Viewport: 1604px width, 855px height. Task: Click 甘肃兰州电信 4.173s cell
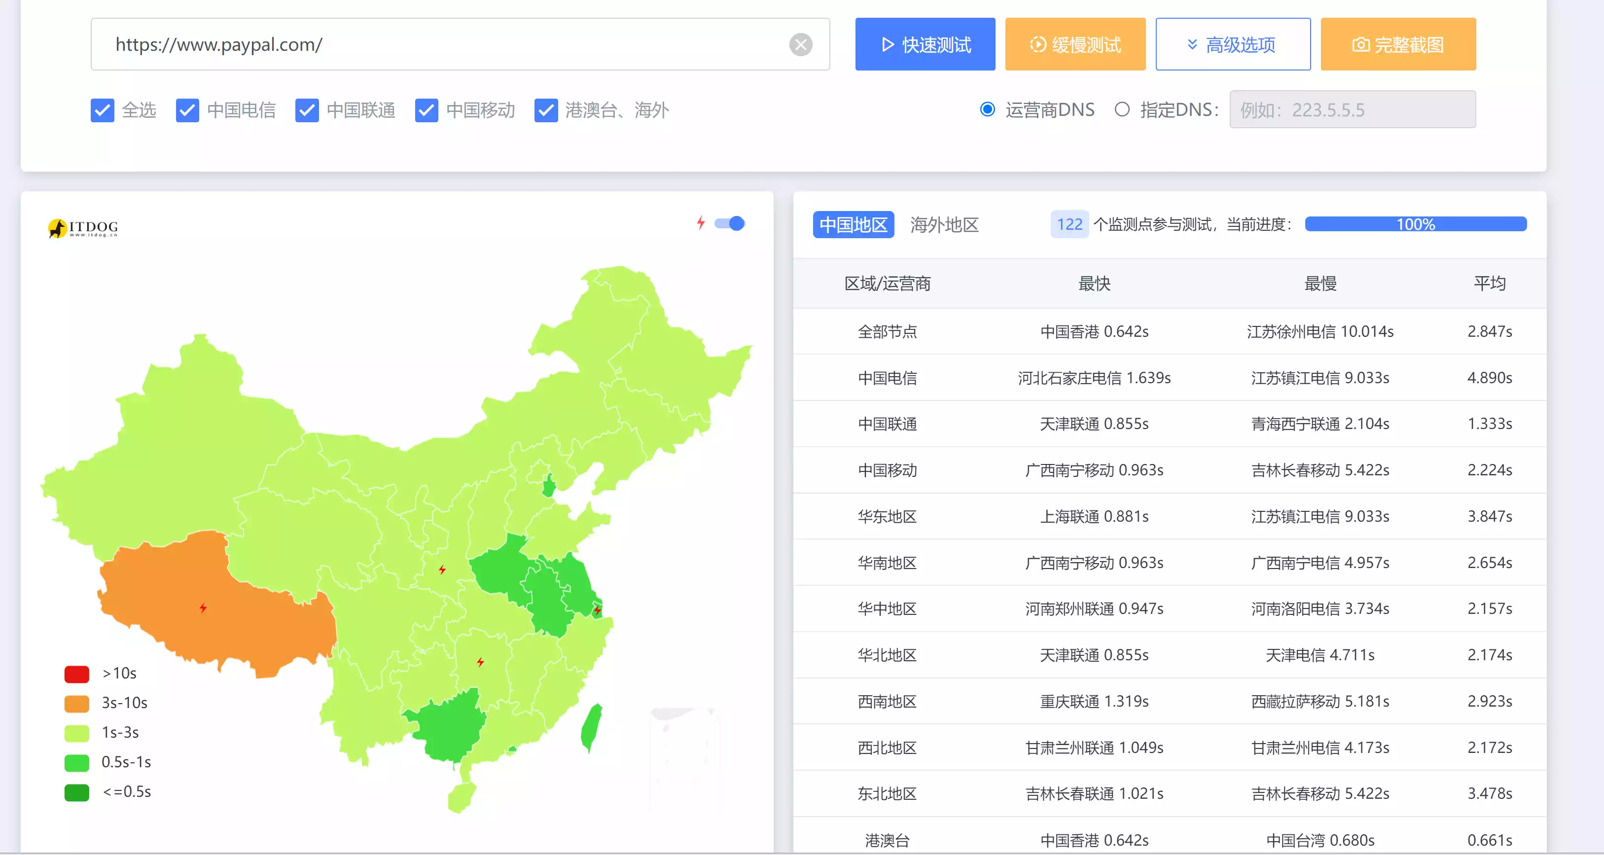pyautogui.click(x=1320, y=748)
